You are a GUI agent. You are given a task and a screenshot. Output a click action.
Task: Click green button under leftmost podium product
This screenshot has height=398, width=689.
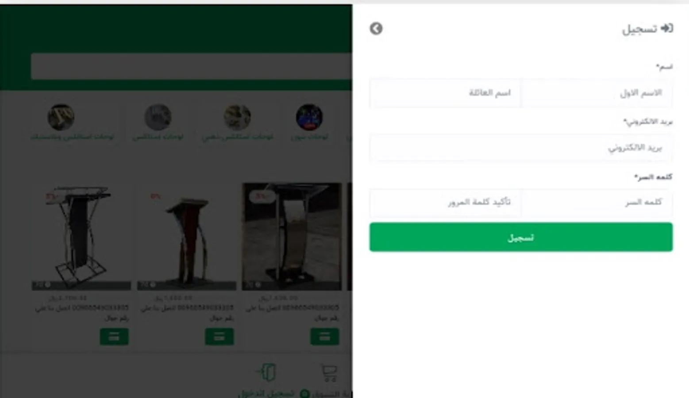tap(114, 337)
